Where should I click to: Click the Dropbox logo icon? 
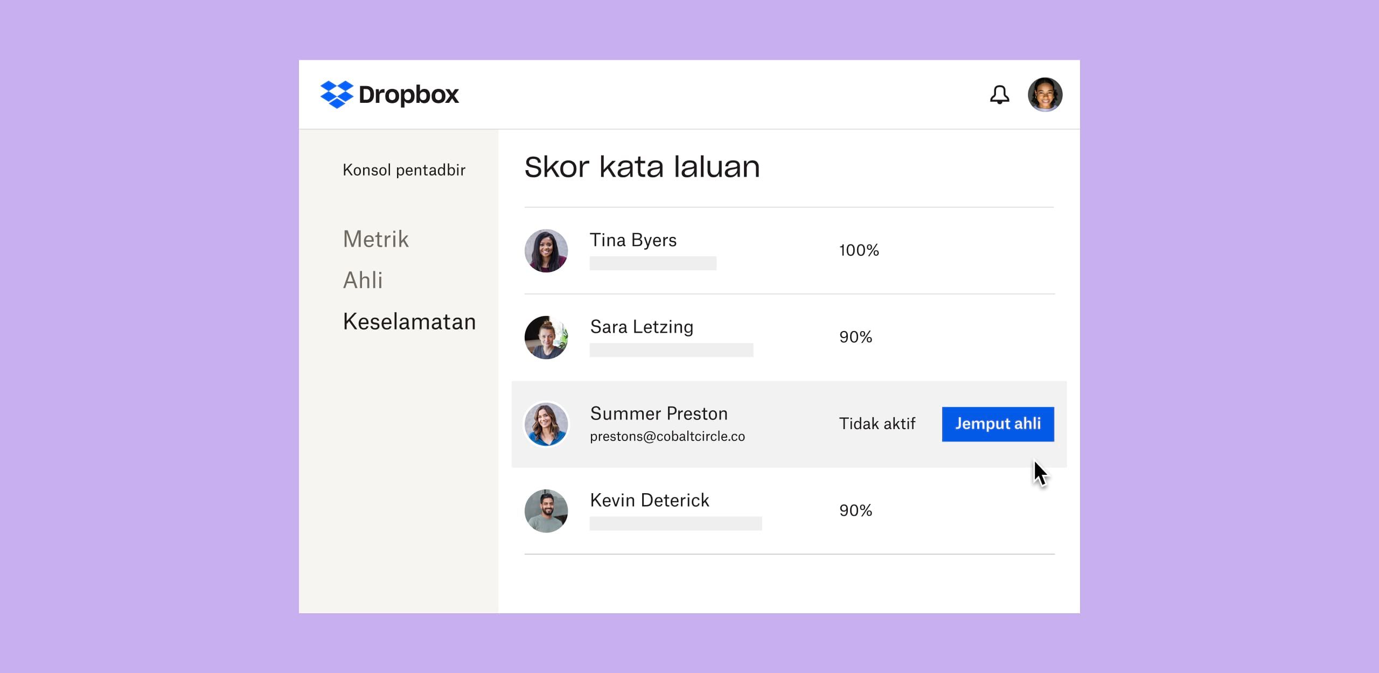[x=337, y=94]
